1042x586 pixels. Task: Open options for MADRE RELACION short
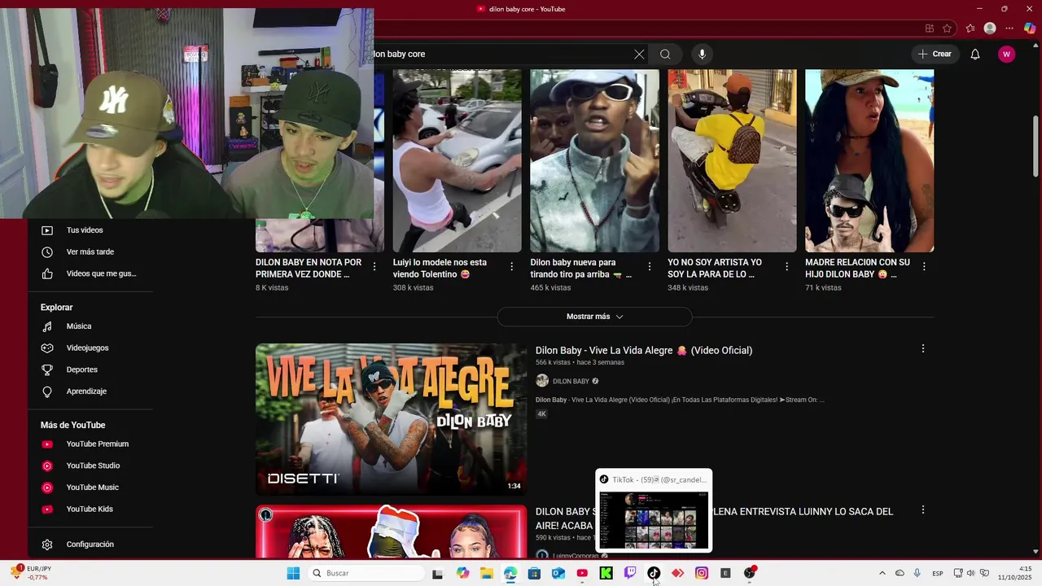924,267
